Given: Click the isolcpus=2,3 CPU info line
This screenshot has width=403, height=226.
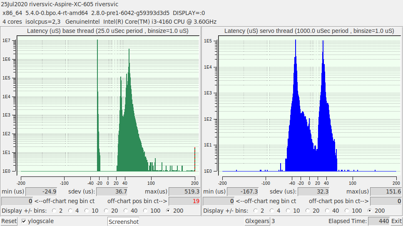Looking at the screenshot, I should pyautogui.click(x=109, y=22).
